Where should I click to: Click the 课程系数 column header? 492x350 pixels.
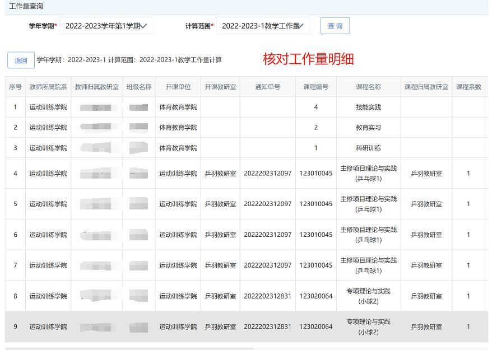tap(468, 87)
